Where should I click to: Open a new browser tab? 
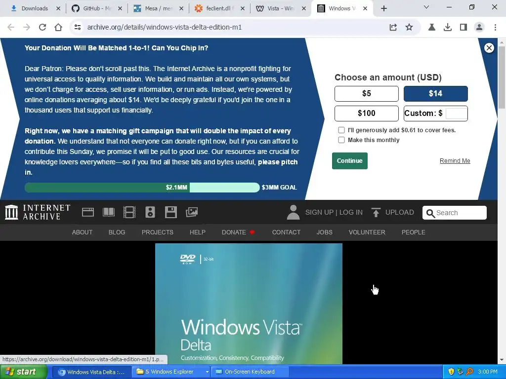pos(383,8)
